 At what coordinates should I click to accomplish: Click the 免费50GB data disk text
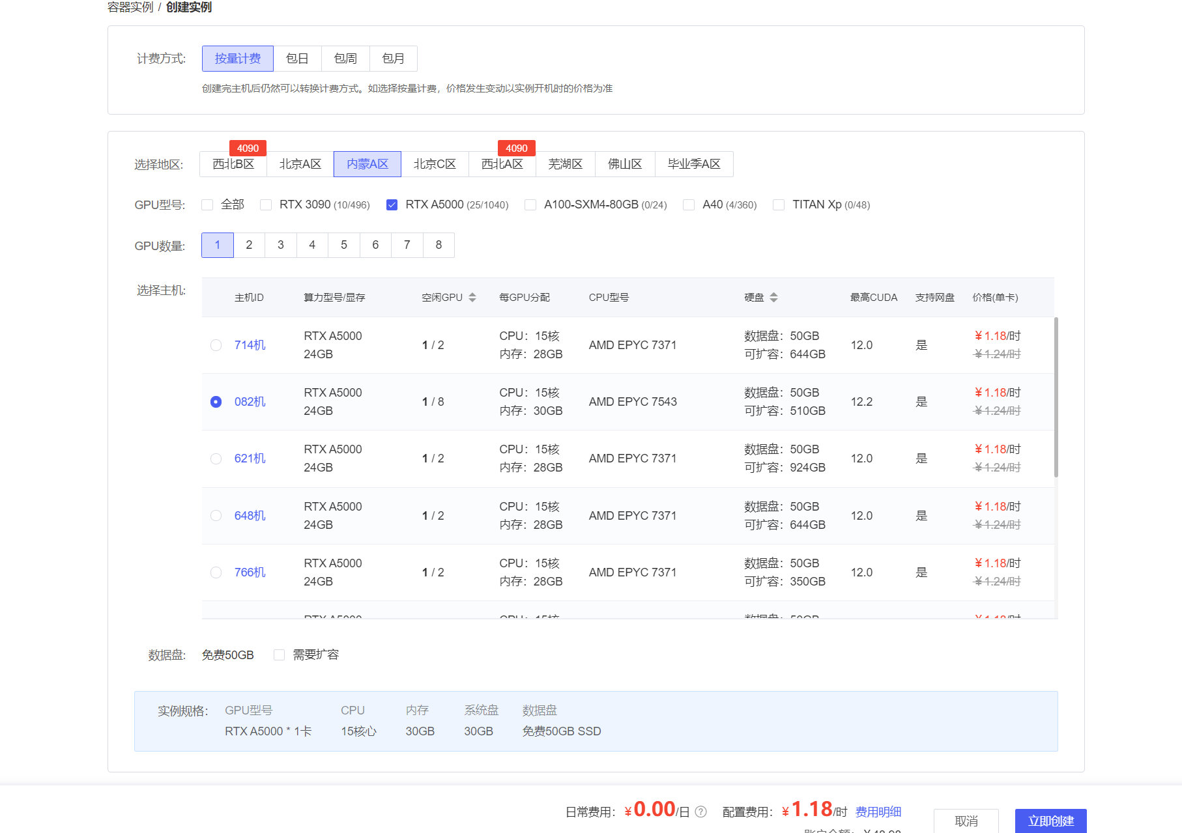[228, 655]
